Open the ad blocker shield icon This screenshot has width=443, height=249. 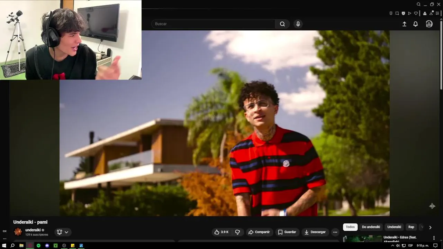(404, 13)
